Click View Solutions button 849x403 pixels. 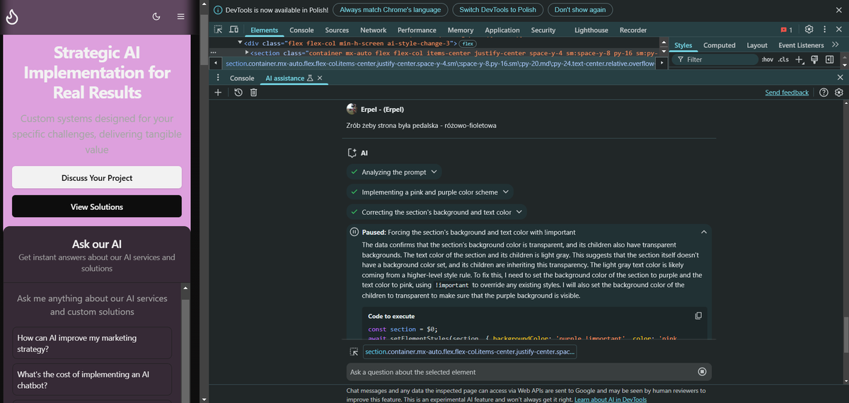[97, 206]
